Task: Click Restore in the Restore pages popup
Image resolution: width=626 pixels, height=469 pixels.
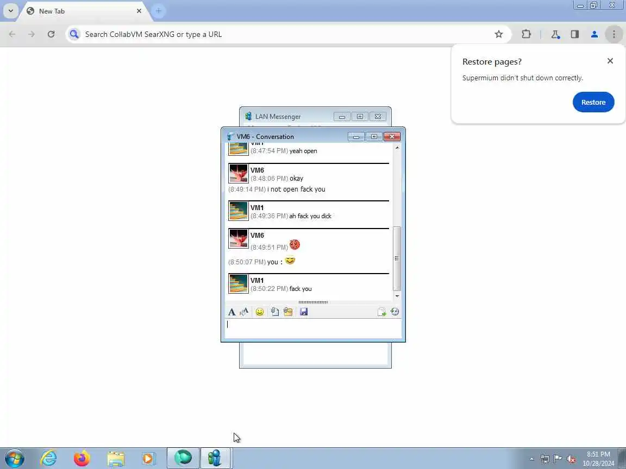Action: [593, 102]
